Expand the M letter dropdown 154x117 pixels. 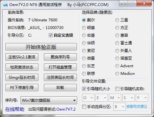tap(115, 98)
